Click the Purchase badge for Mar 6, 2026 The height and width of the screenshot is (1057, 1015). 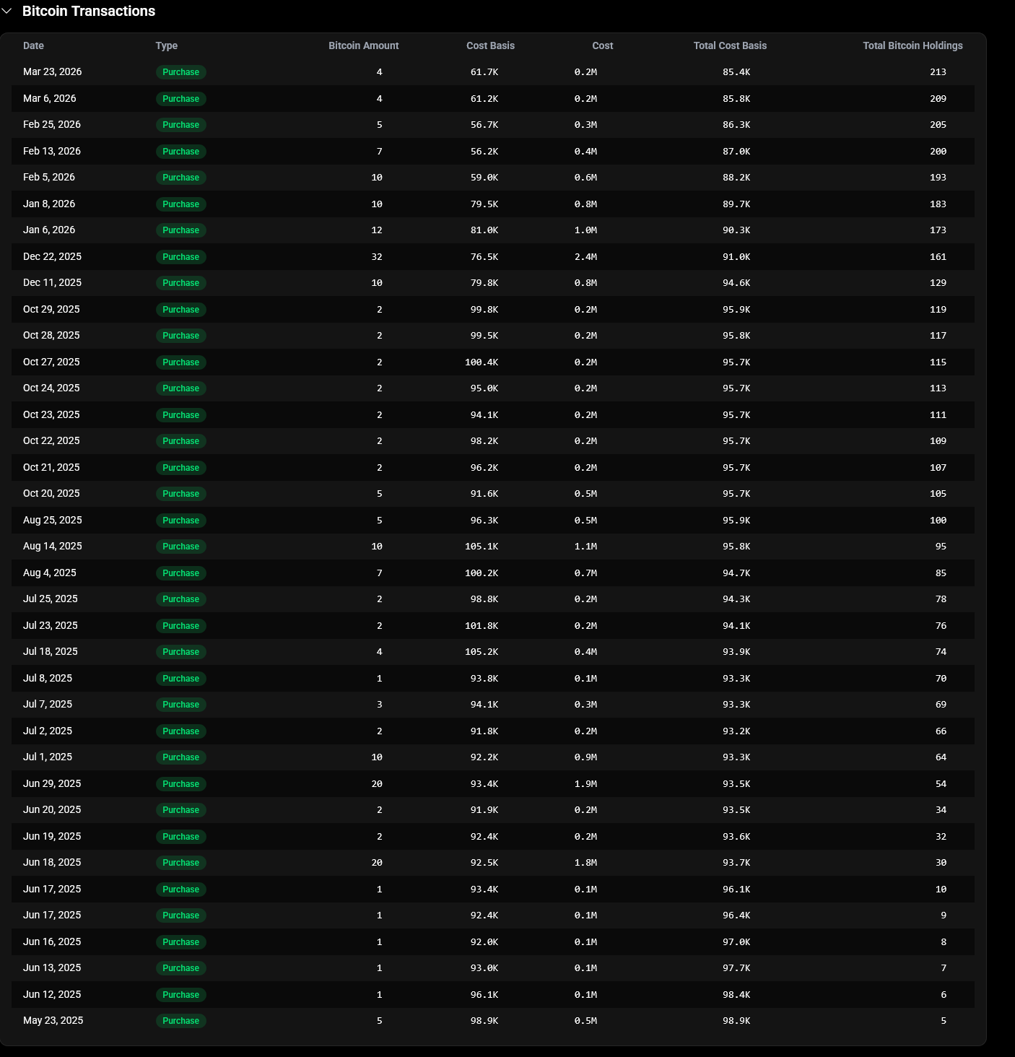coord(181,99)
